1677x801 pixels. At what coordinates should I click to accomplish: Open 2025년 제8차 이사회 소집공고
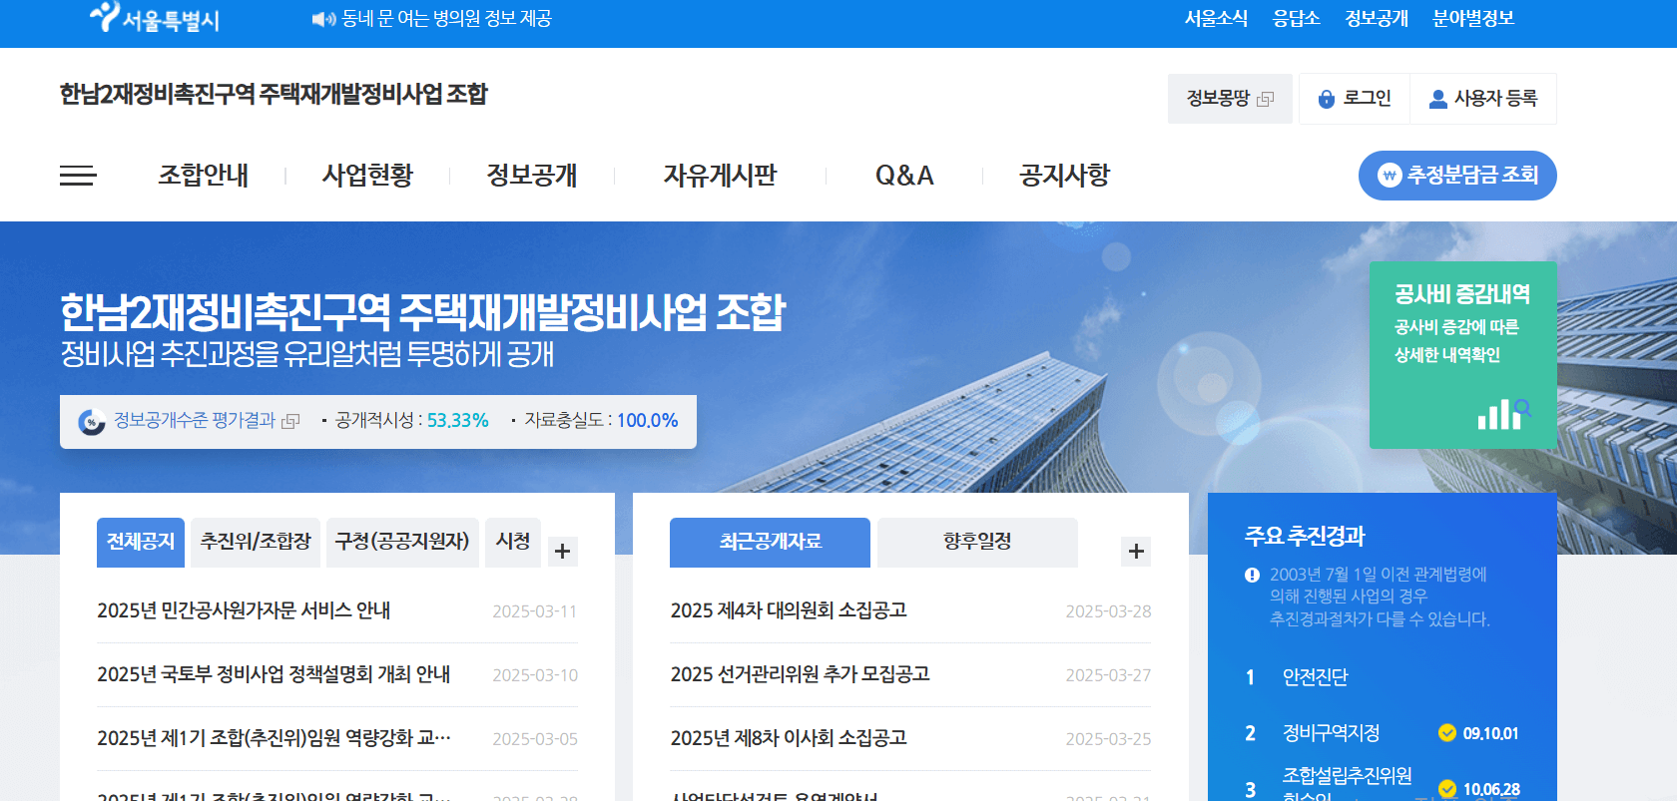tap(789, 738)
